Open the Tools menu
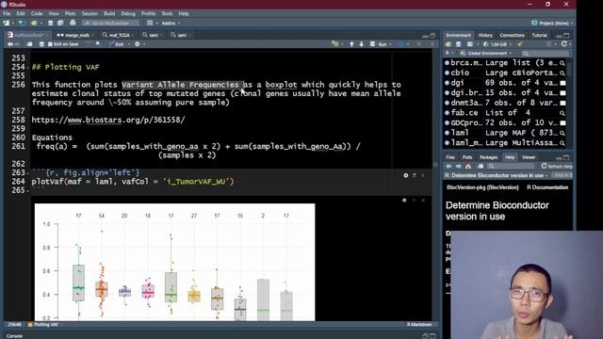 click(167, 13)
